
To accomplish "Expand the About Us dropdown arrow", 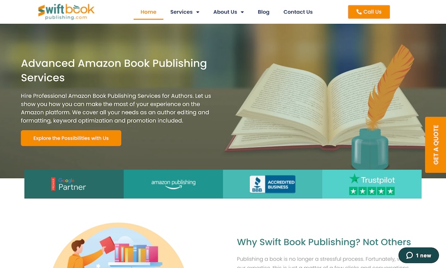I will [242, 12].
